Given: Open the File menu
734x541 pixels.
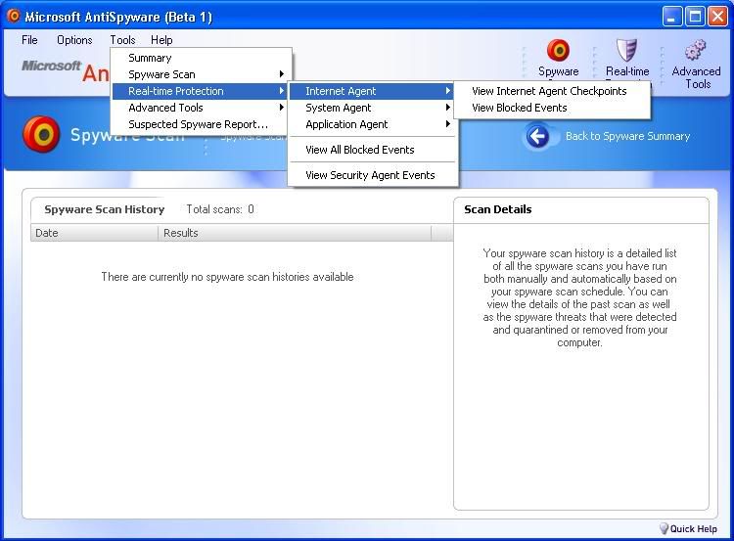Looking at the screenshot, I should pos(29,40).
